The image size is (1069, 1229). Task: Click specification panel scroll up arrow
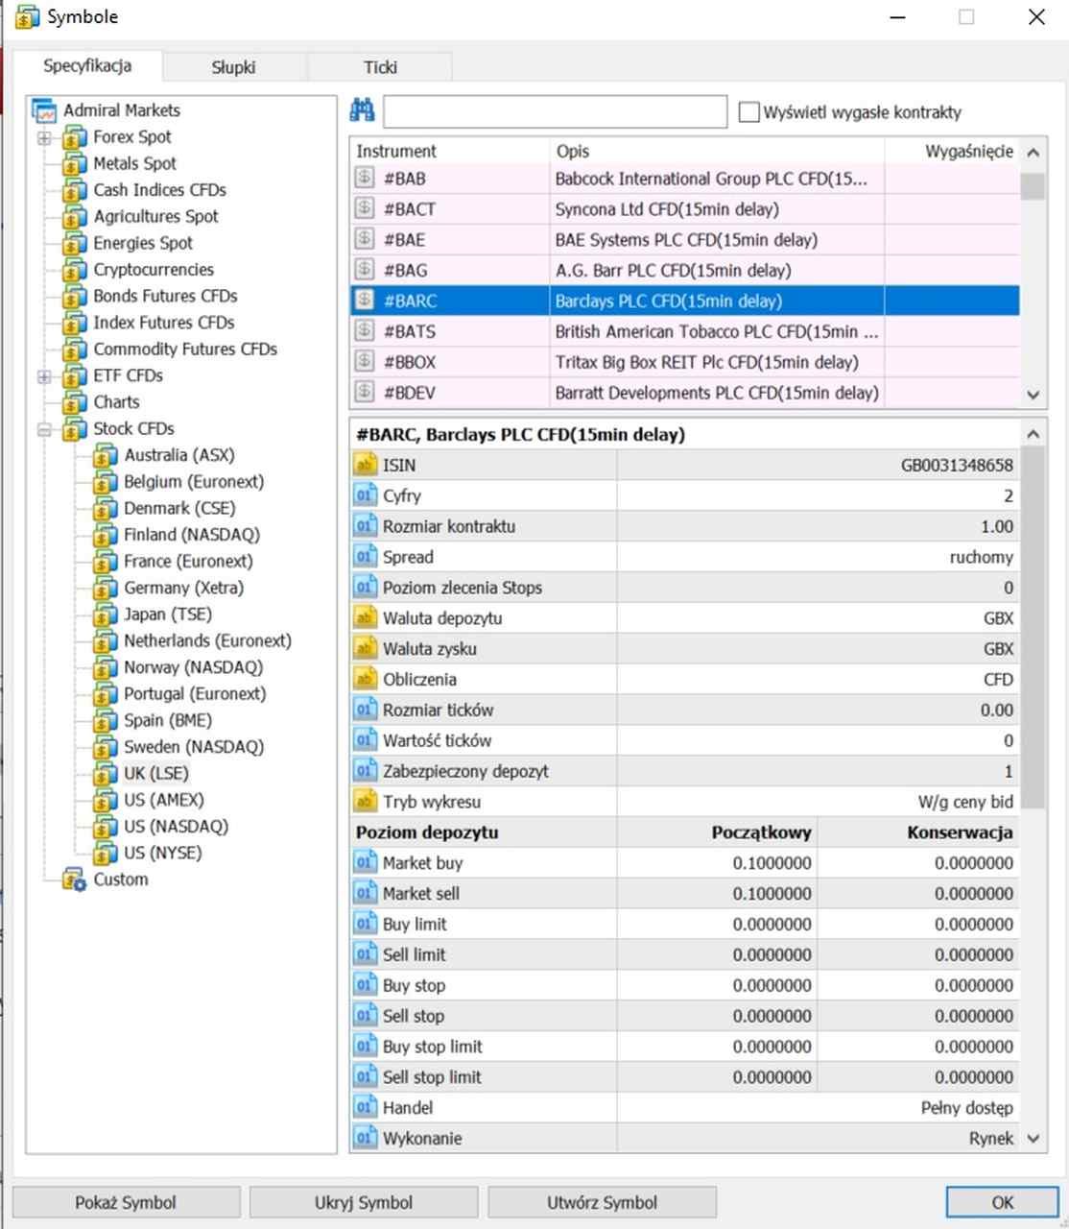[1033, 434]
